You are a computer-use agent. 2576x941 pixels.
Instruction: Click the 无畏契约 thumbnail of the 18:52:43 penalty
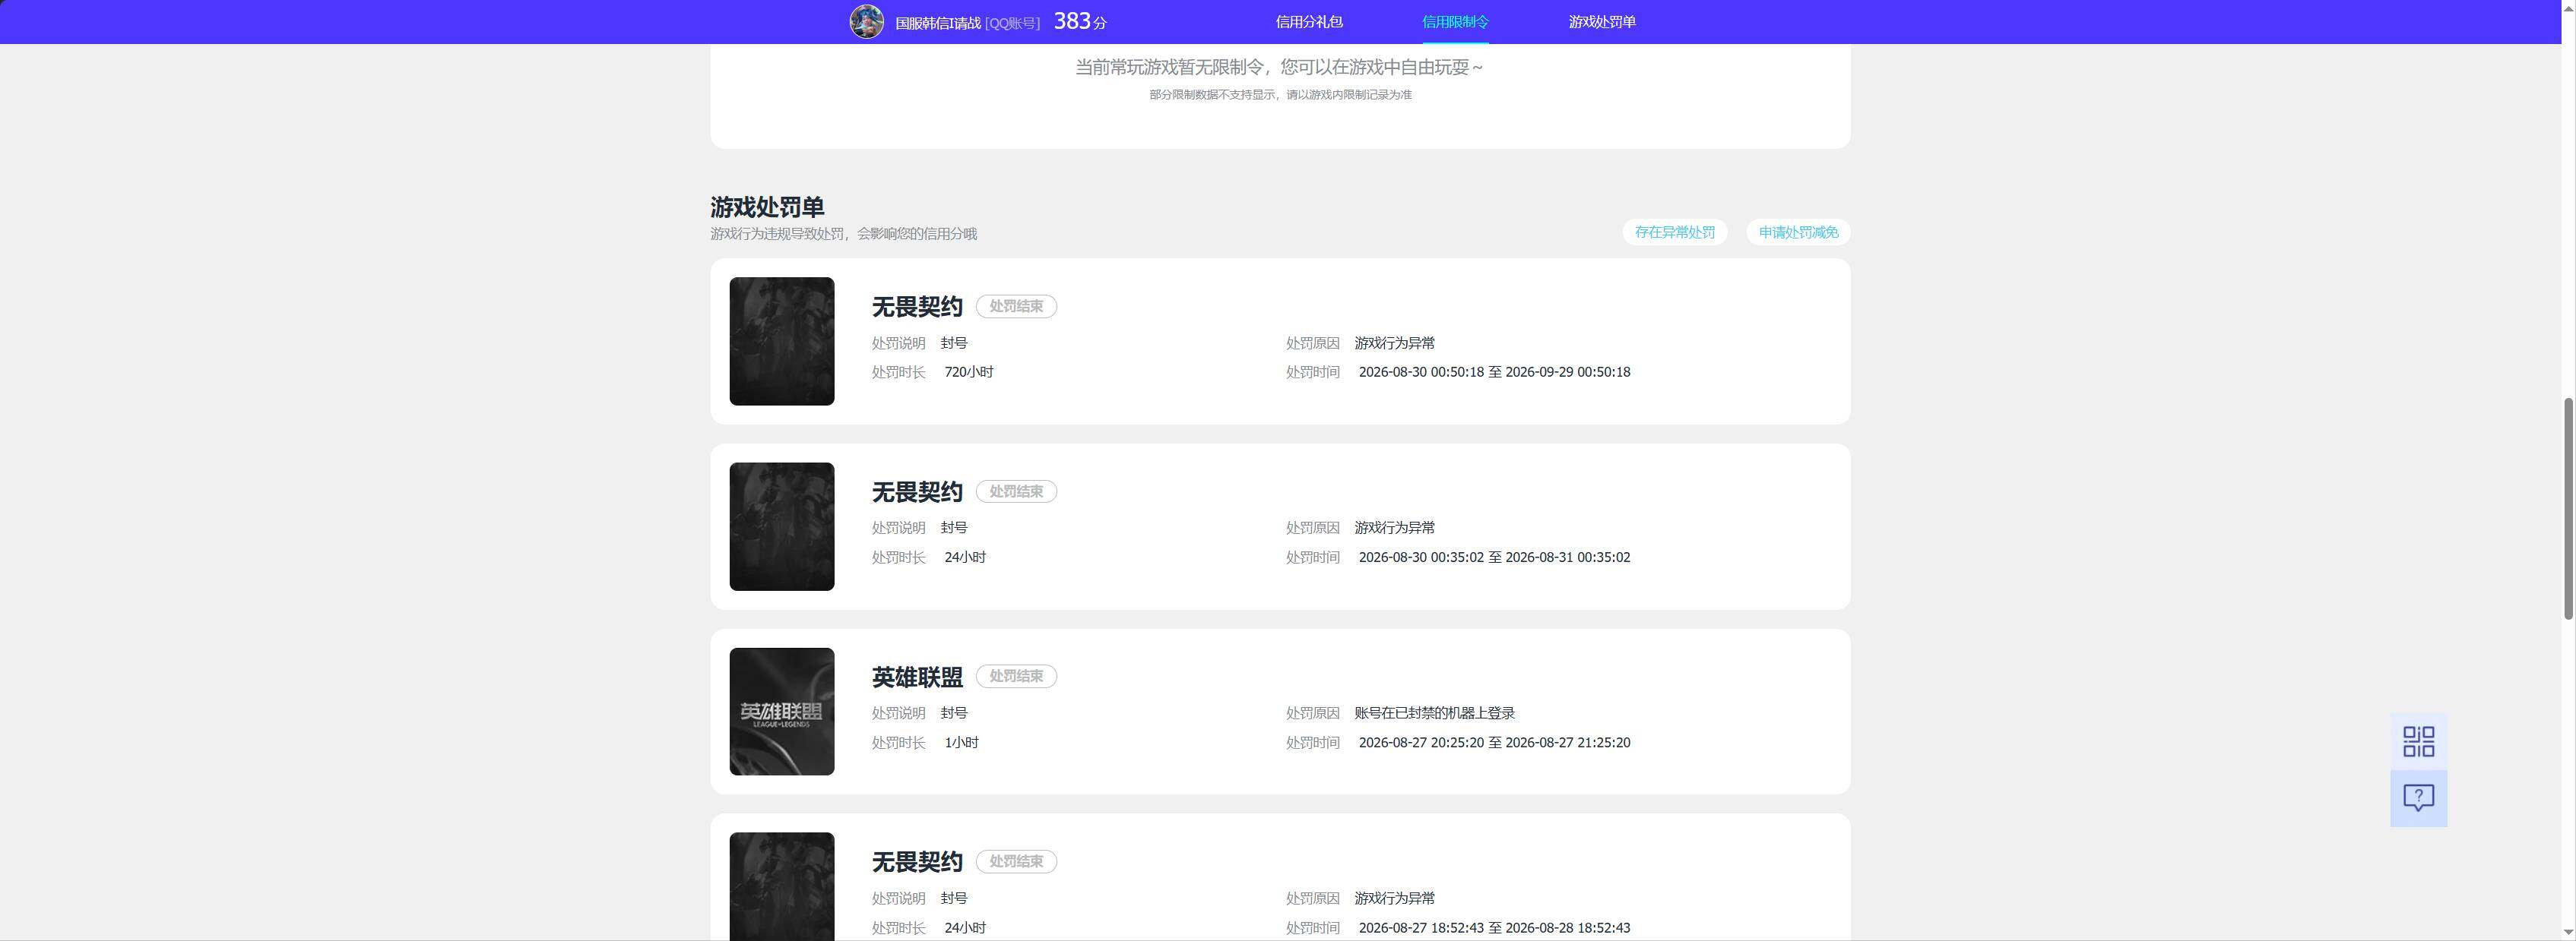[781, 886]
